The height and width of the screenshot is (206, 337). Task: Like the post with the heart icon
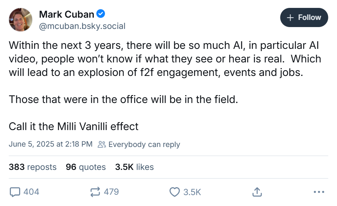tap(175, 192)
